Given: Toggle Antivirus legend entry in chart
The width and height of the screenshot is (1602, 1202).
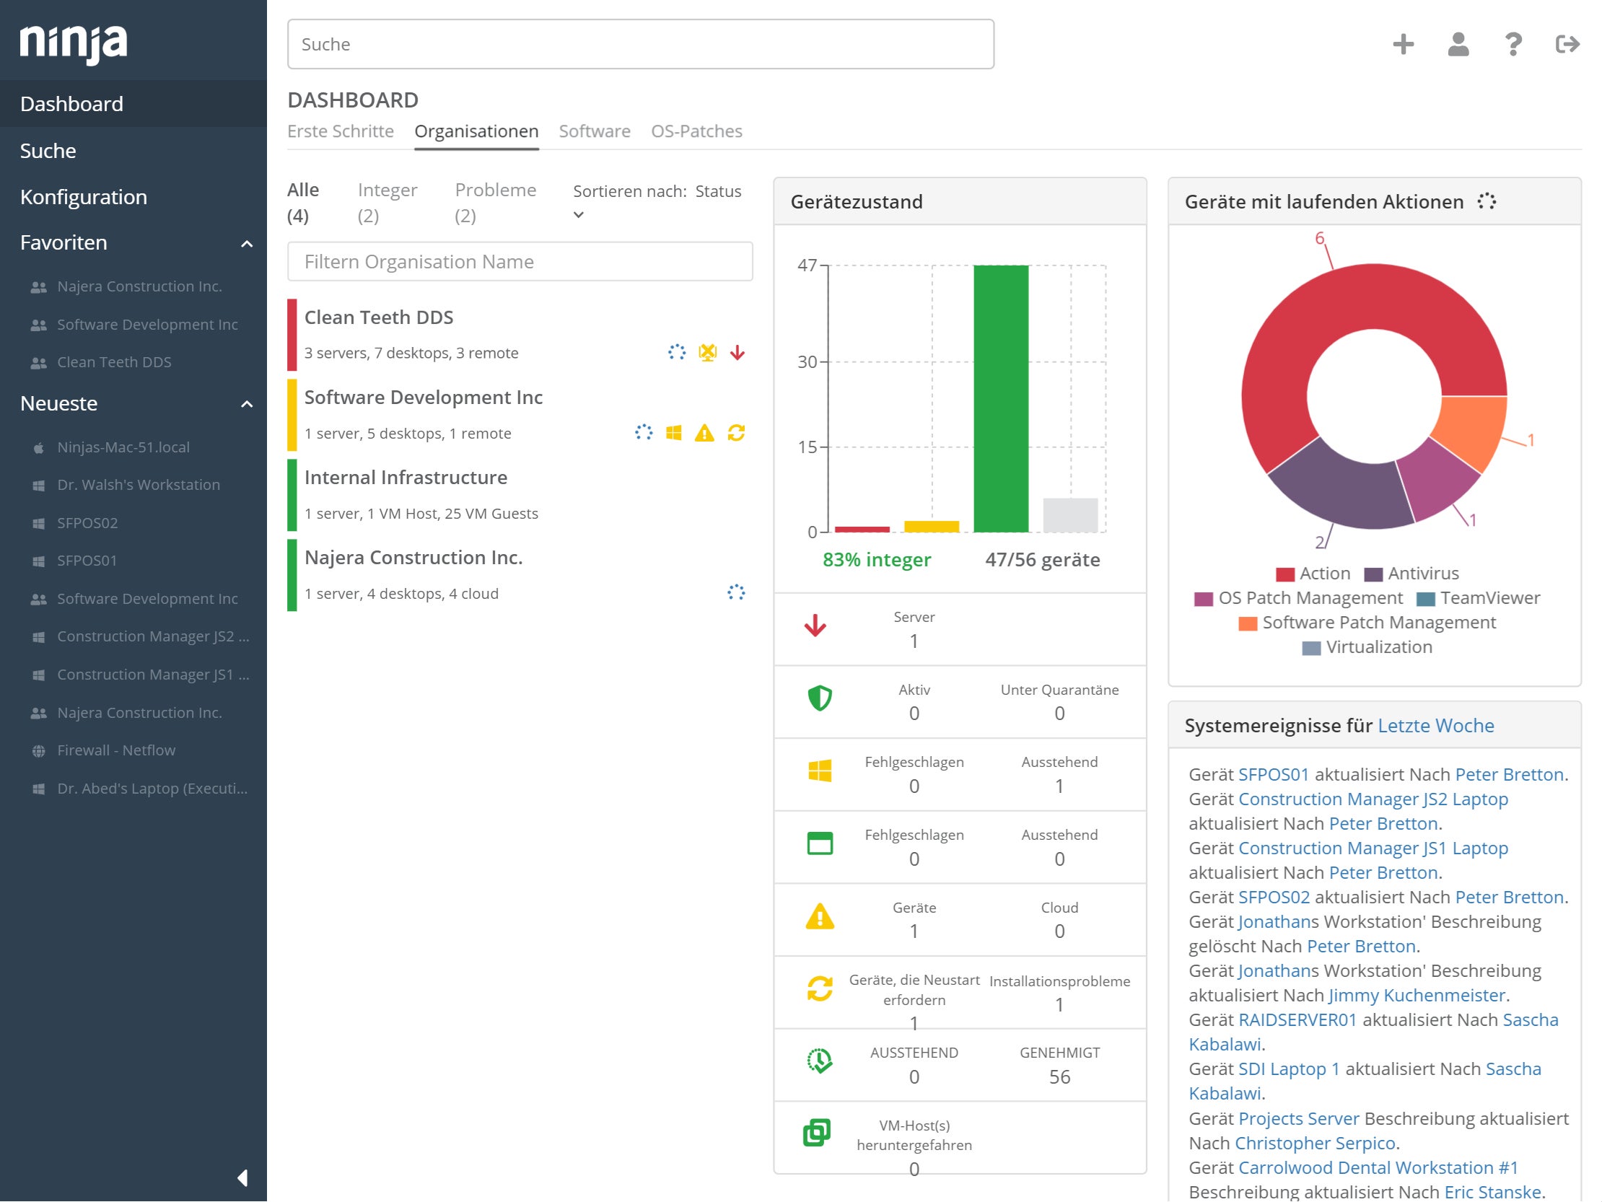Looking at the screenshot, I should (1411, 574).
